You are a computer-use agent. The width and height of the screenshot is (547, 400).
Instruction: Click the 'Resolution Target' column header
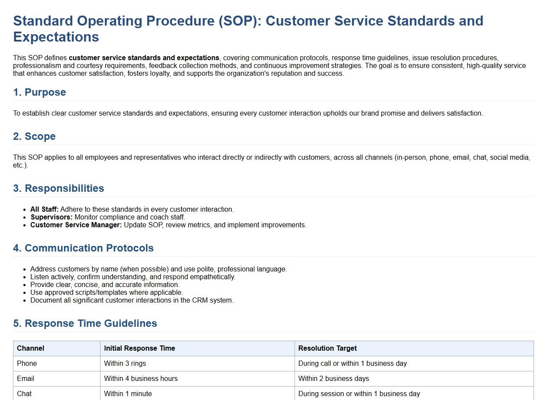point(327,348)
